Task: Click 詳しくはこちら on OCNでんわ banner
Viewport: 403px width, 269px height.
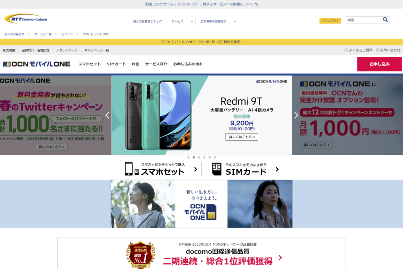Action: tap(316, 145)
